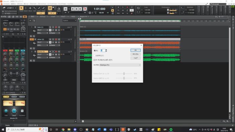Close the transpose dialog with X
The height and width of the screenshot is (132, 235).
click(x=141, y=45)
